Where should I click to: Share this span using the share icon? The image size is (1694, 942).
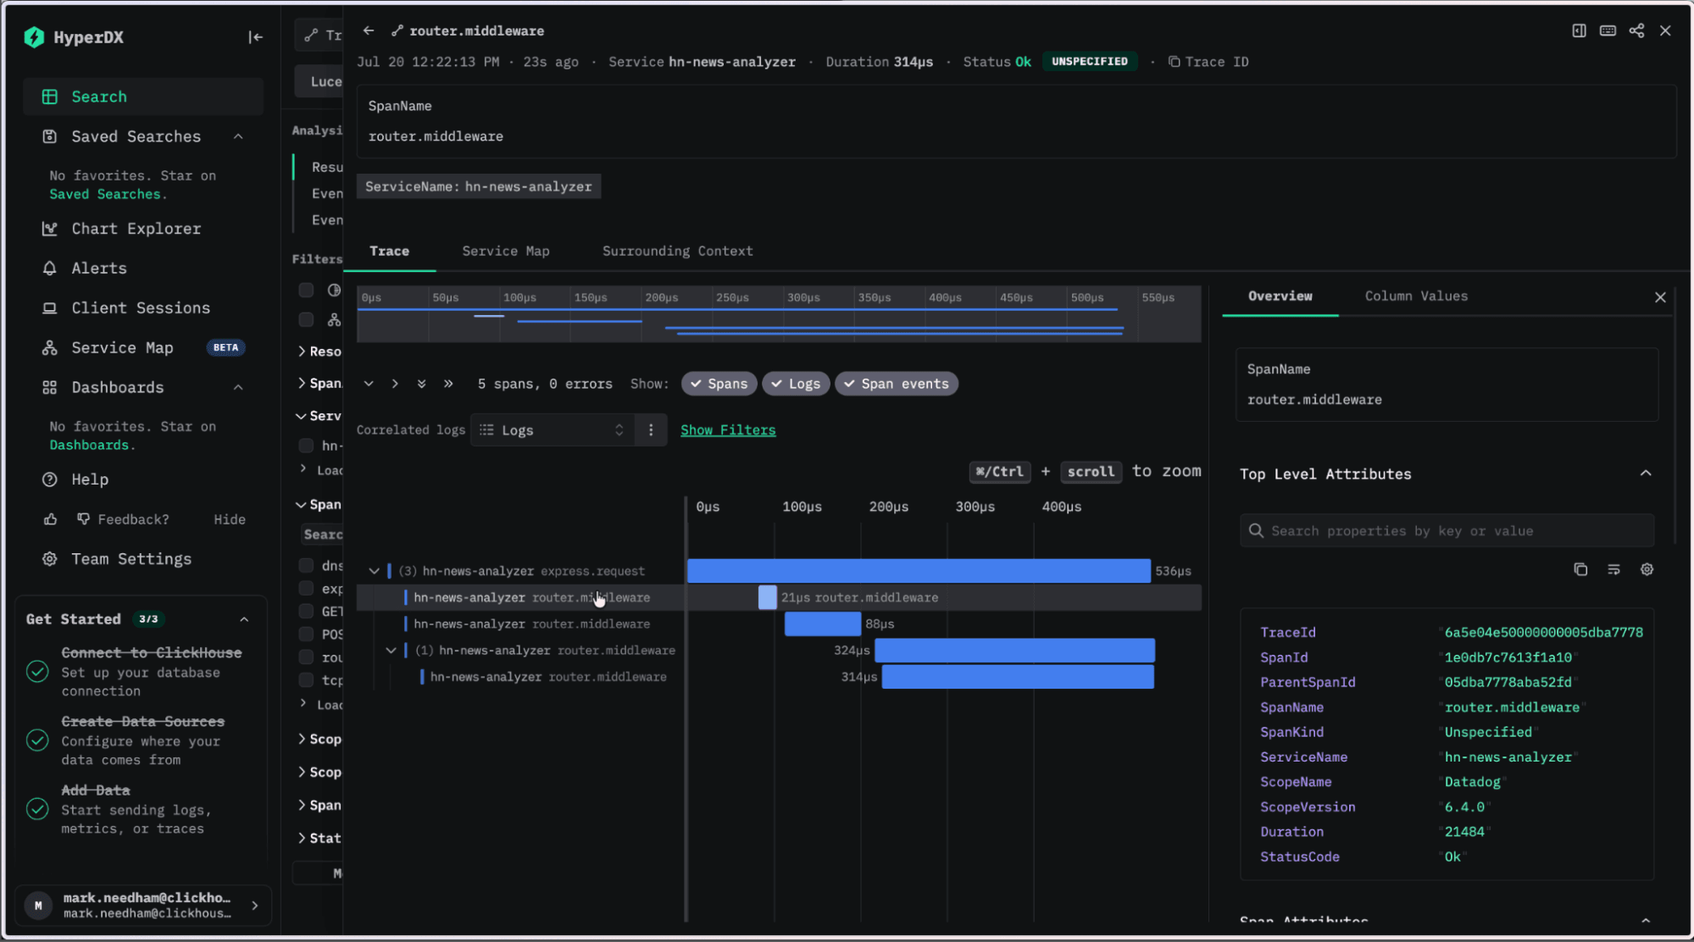coord(1636,30)
